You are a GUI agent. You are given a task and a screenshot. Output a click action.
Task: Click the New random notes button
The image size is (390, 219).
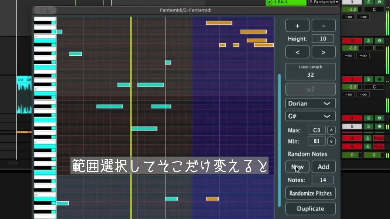point(297,167)
